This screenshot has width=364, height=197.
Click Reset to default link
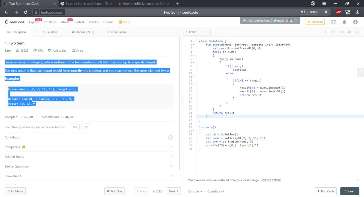270,180
